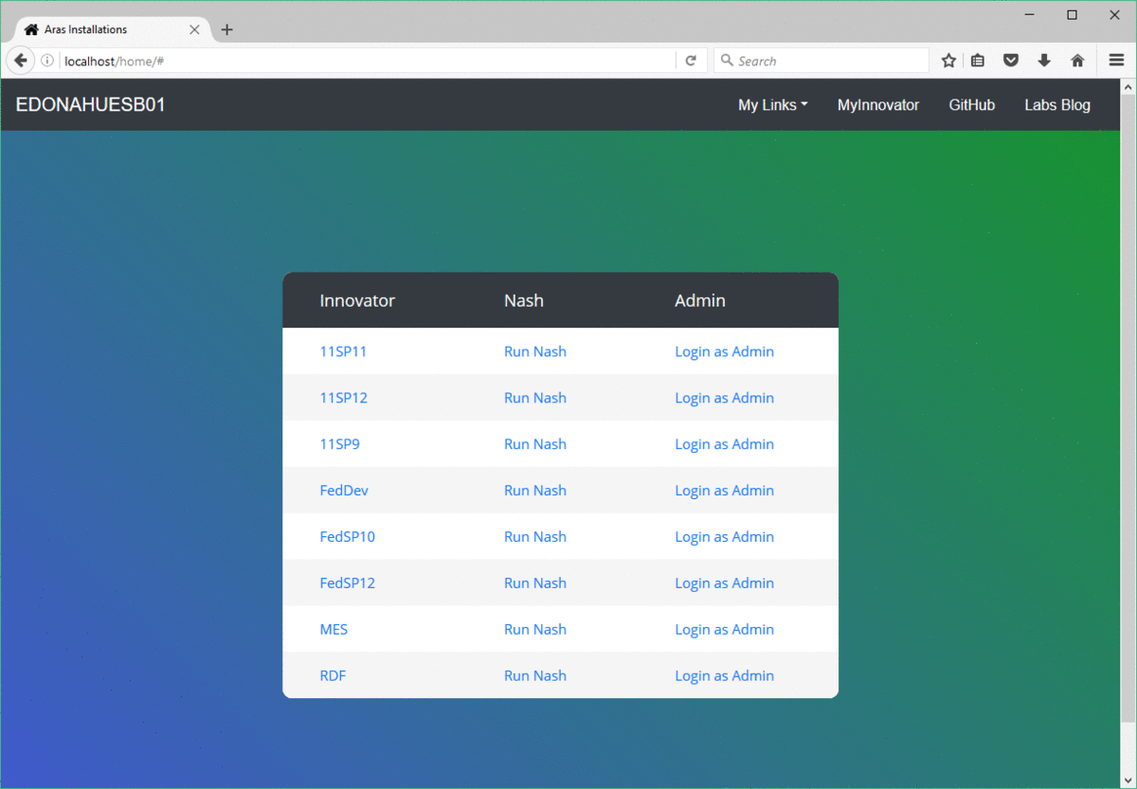Run Nash for MES

click(x=535, y=630)
